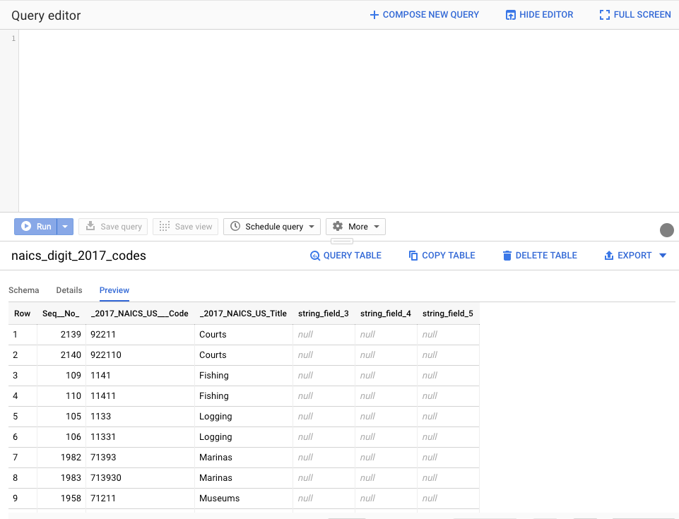Click the Query Table magnifier icon
This screenshot has width=679, height=519.
[315, 256]
